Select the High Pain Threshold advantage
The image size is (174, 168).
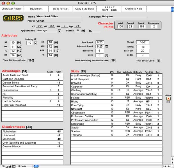click(x=32, y=105)
